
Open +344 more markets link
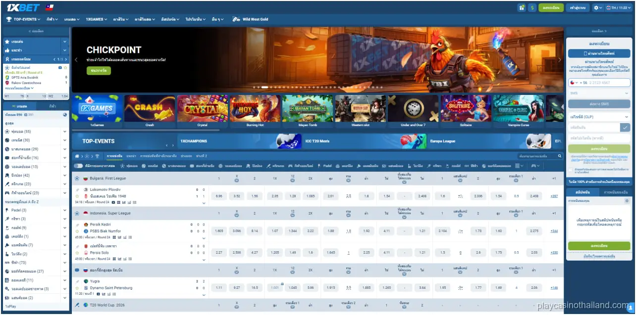point(554,231)
